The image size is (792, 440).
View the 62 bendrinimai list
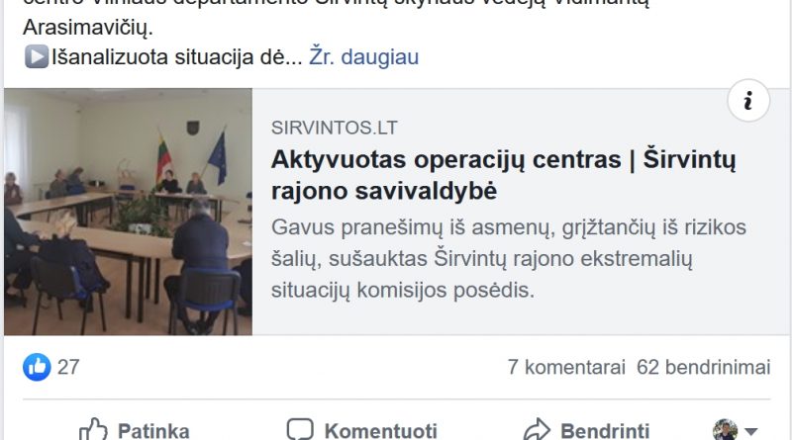[x=704, y=367]
